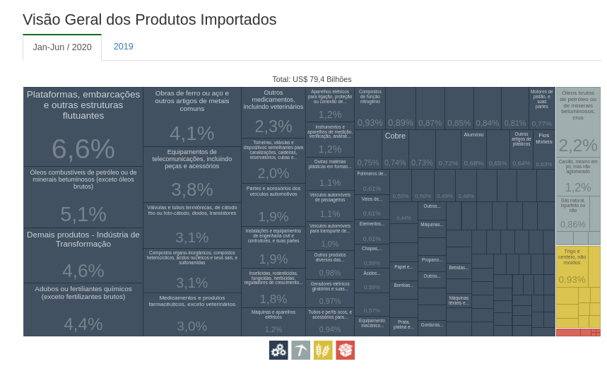Select the Outros medicamentos 2,3% tile
Viewport: 607px width, 371px height.
(x=273, y=112)
